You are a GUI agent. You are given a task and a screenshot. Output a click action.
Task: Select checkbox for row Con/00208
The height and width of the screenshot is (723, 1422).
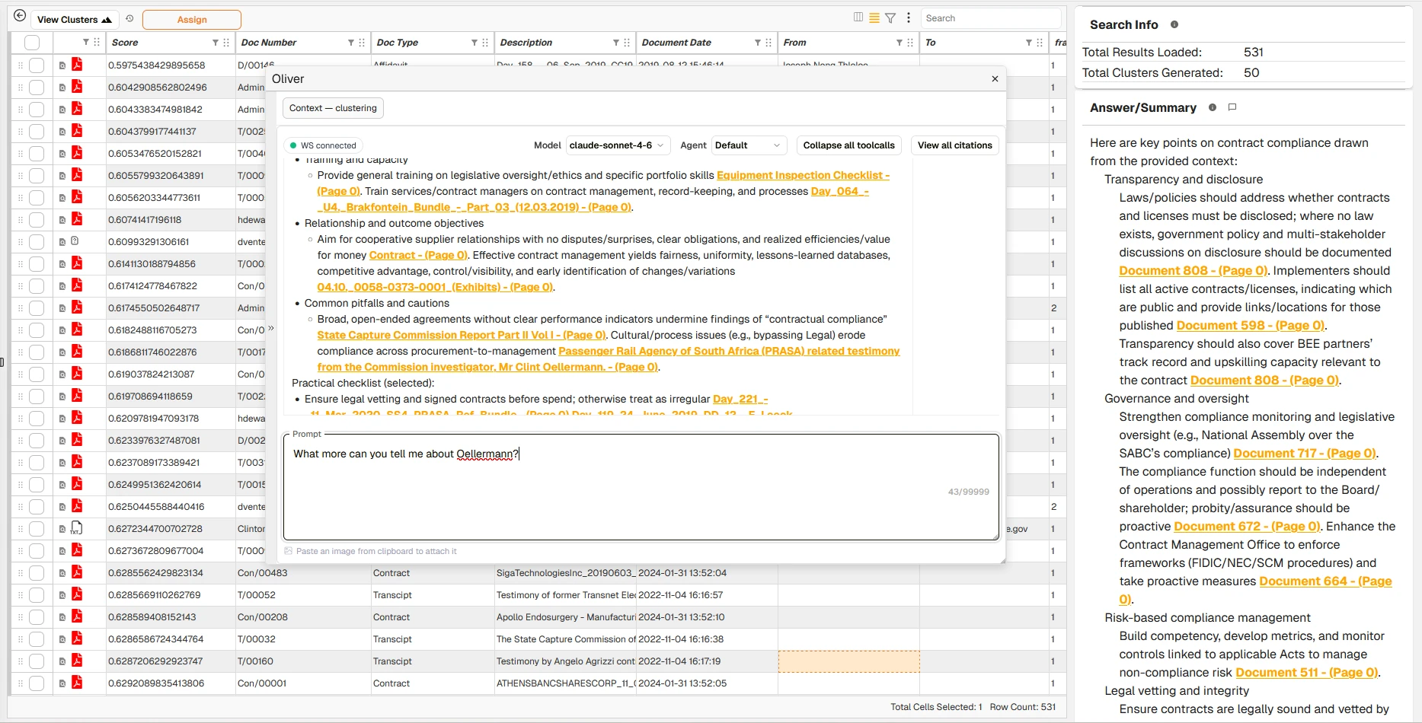coord(37,617)
